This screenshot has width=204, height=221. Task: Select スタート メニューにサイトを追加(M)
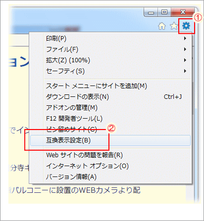coord(110,86)
